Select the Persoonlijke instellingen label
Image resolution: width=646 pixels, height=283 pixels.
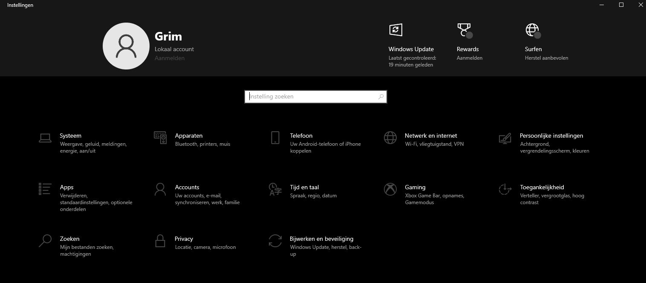click(551, 136)
